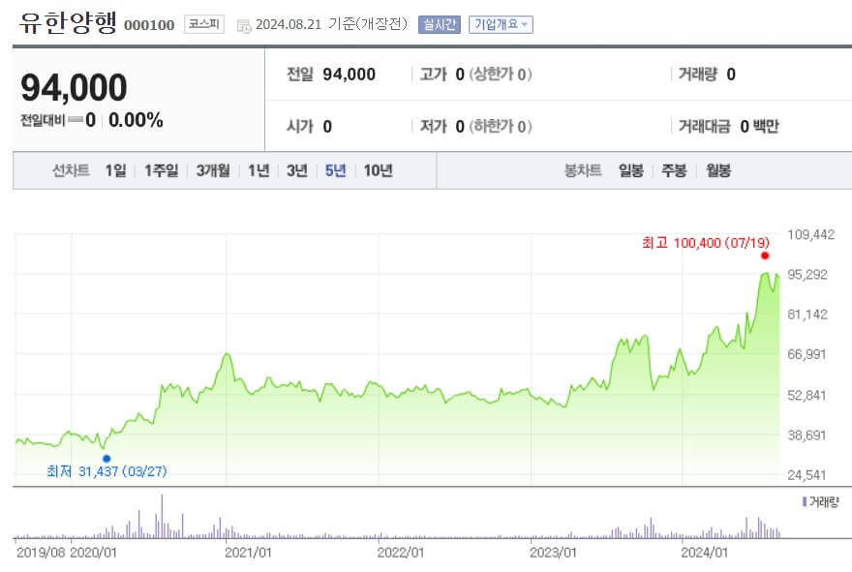This screenshot has width=852, height=572.
Task: Click the calendar icon before 2024.08.21
Action: pos(244,25)
